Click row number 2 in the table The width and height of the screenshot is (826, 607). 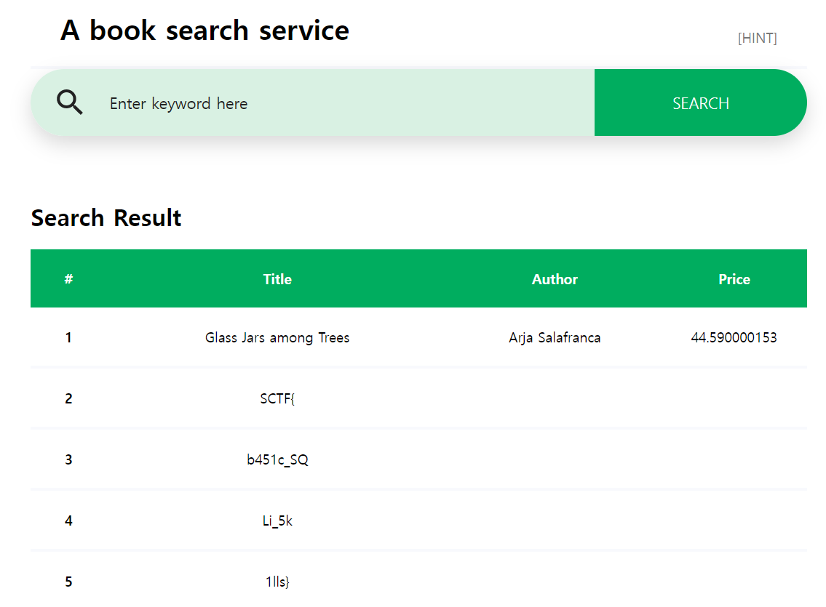click(x=68, y=398)
